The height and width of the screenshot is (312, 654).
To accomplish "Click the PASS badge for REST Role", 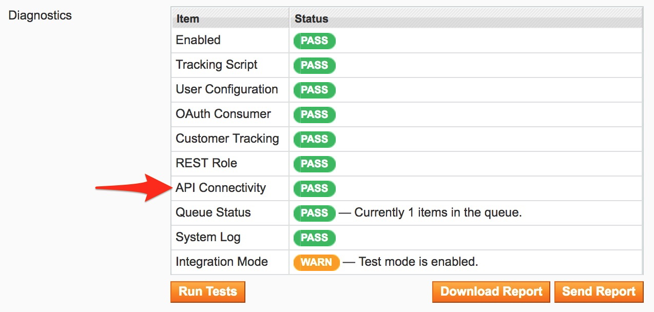I will tap(315, 164).
